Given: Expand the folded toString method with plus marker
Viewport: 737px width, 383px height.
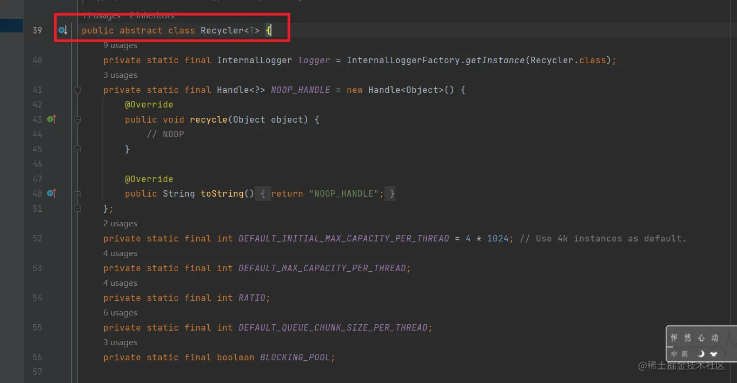Looking at the screenshot, I should point(77,194).
